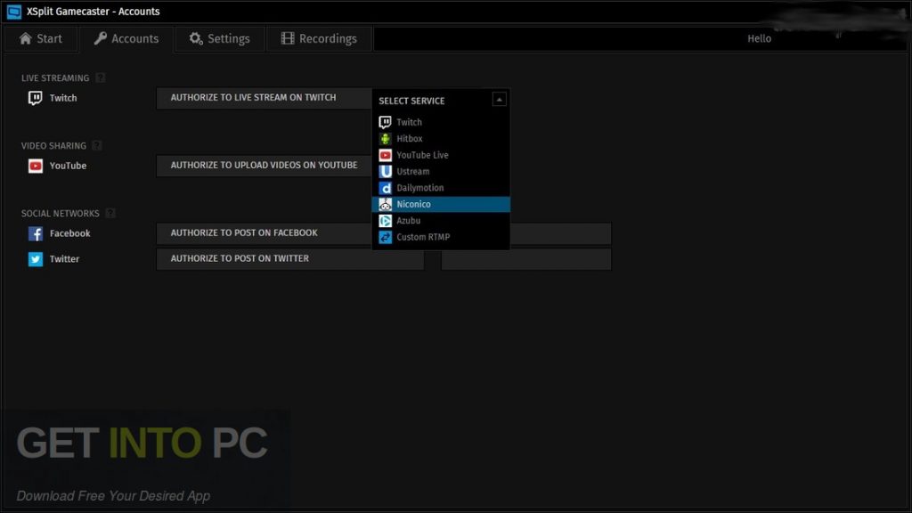Click the film icon on Recordings tab

tap(288, 38)
